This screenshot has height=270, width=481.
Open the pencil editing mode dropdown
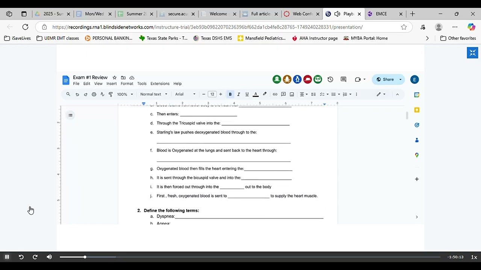point(381,94)
